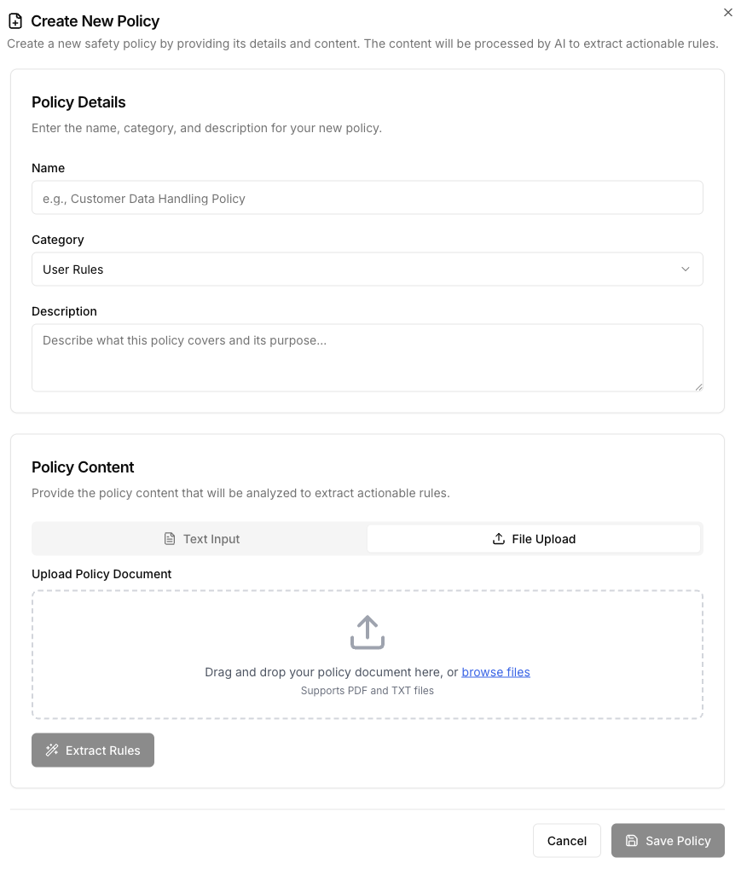The image size is (741, 881).
Task: Click the X icon to dismiss the dialog
Action: pyautogui.click(x=727, y=12)
